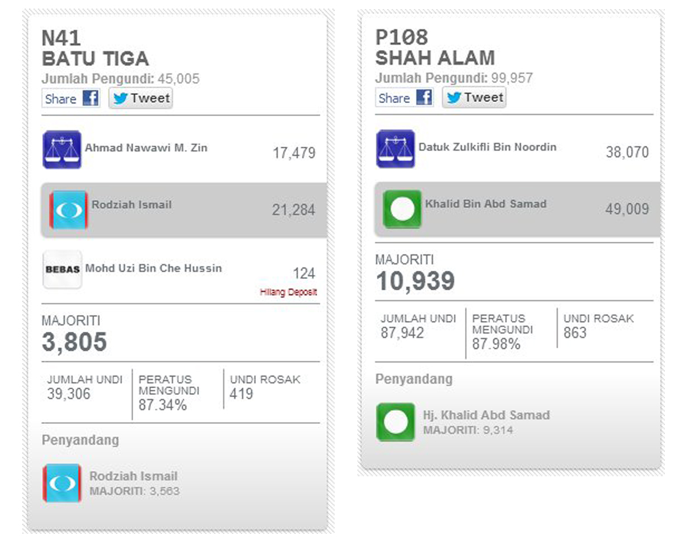Click the SHAH ALAM constituency heading
The width and height of the screenshot is (683, 544).
click(435, 57)
